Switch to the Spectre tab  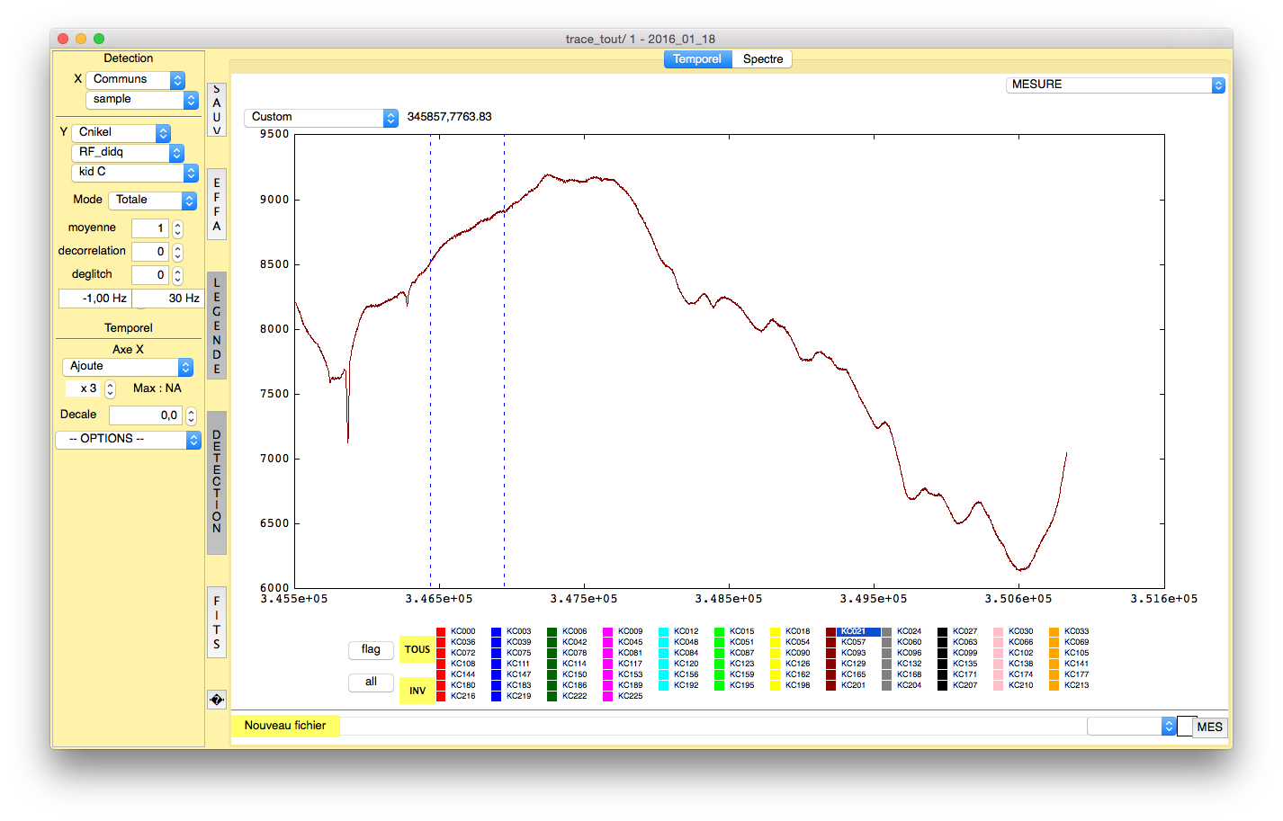762,59
